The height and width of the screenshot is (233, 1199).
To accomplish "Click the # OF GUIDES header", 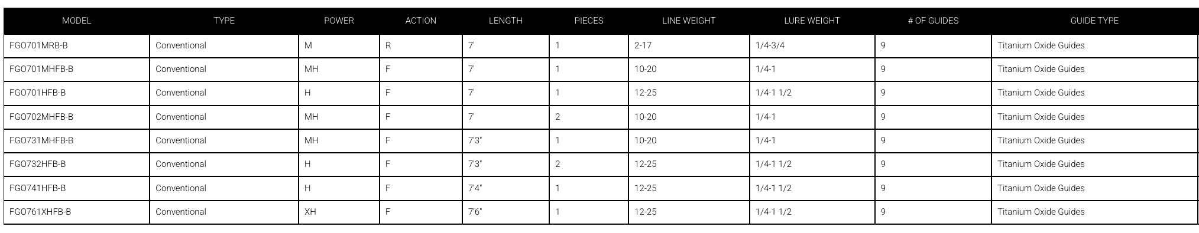I will pyautogui.click(x=933, y=21).
